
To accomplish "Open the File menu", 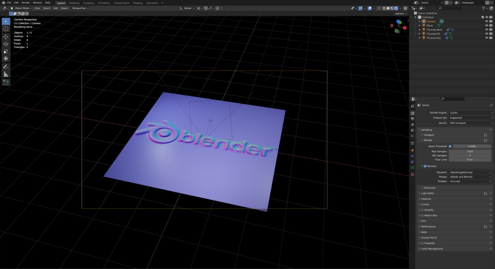I will click(9, 3).
